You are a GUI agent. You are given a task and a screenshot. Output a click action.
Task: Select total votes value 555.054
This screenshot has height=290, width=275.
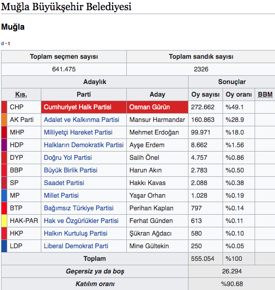203,258
